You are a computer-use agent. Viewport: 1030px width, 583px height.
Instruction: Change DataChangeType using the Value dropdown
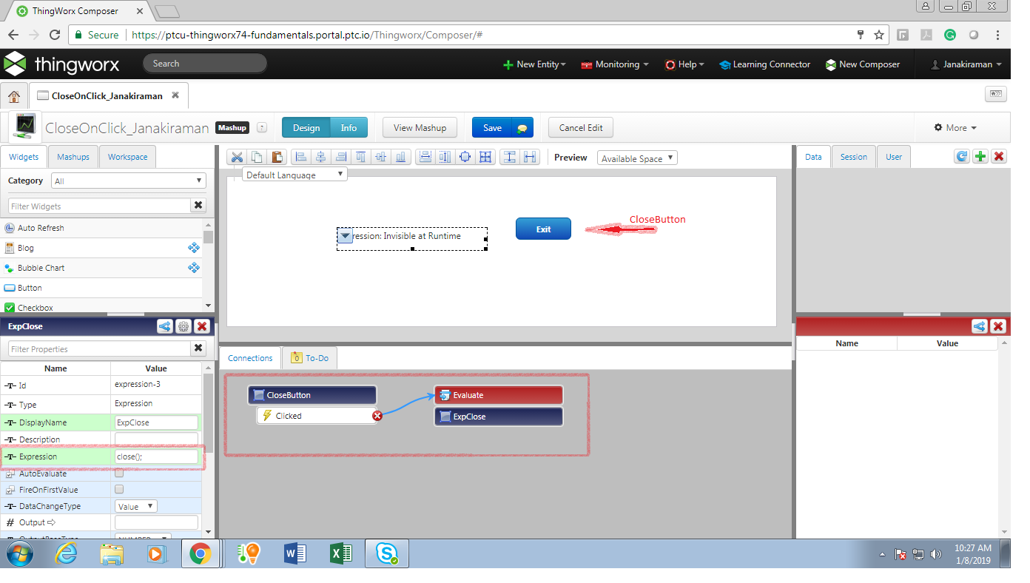135,505
